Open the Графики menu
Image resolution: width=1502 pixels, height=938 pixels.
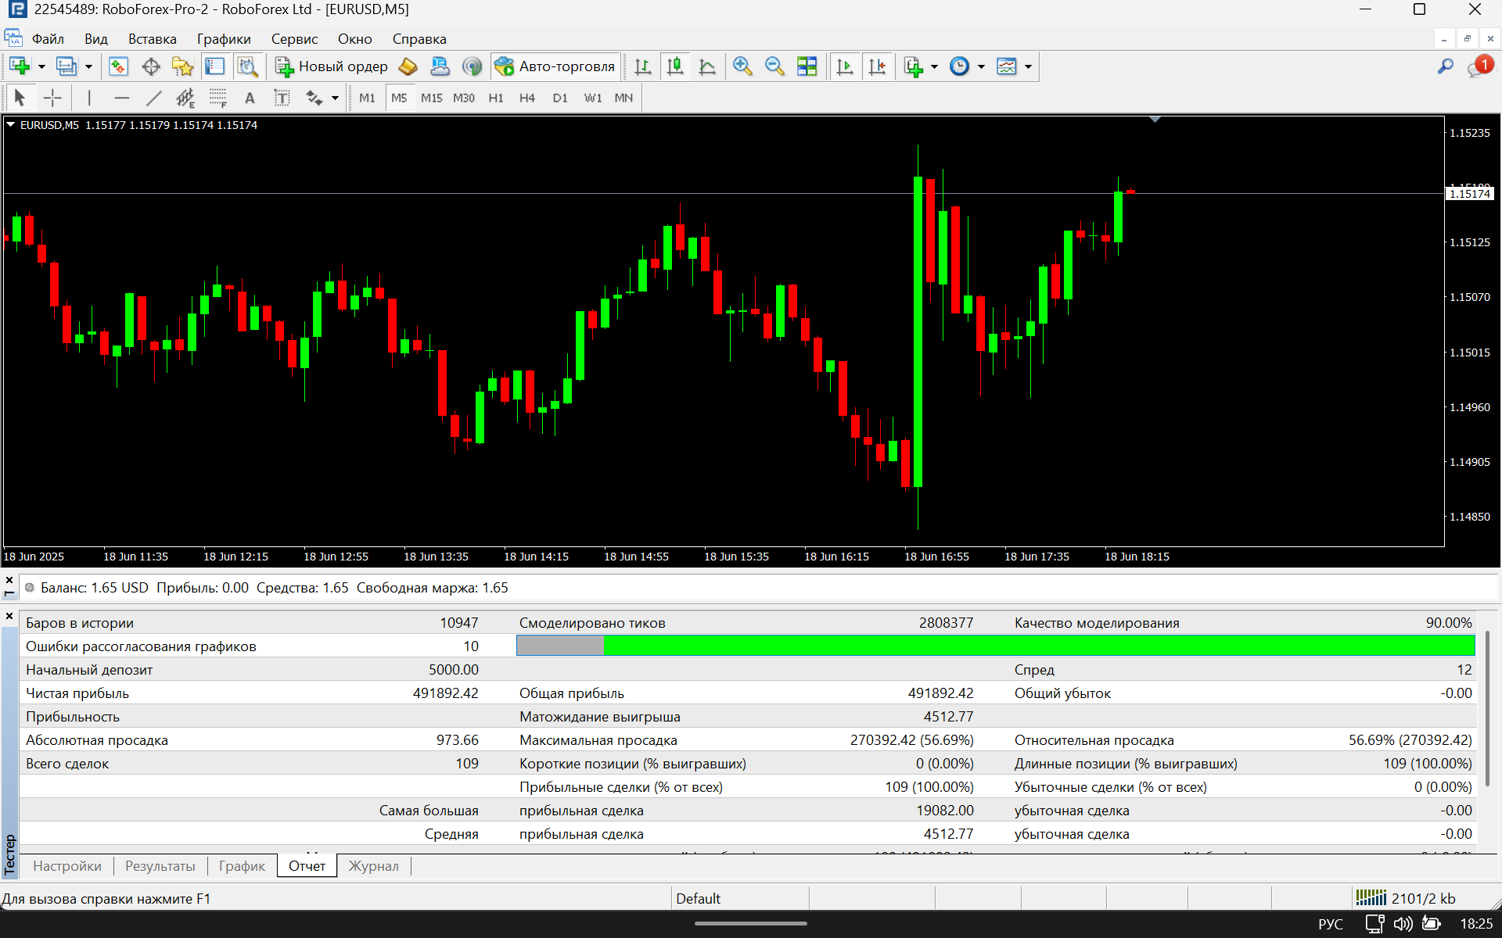point(224,39)
